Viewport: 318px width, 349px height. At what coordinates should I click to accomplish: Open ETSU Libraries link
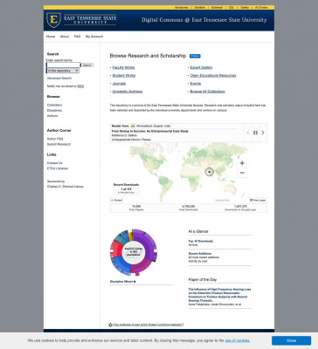(58, 168)
